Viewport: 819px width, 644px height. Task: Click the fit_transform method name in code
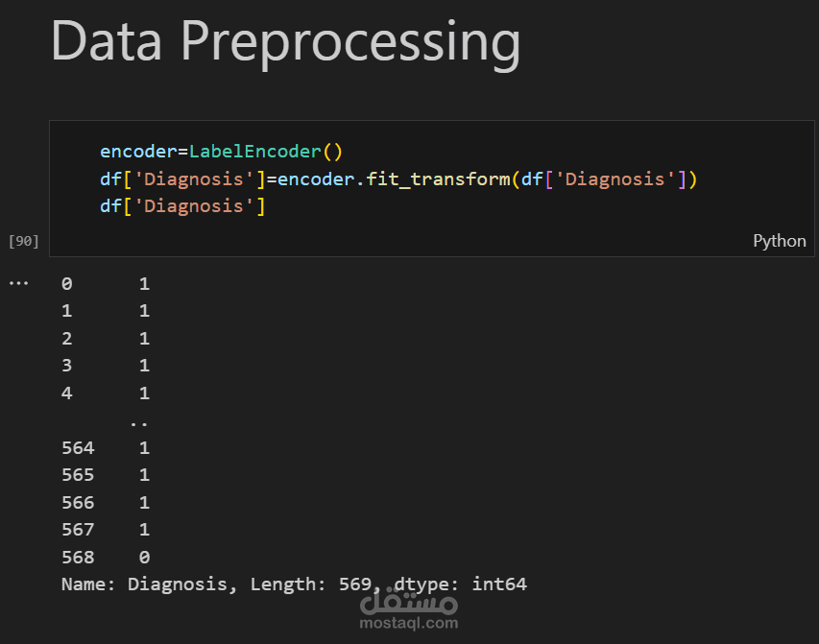tap(438, 179)
